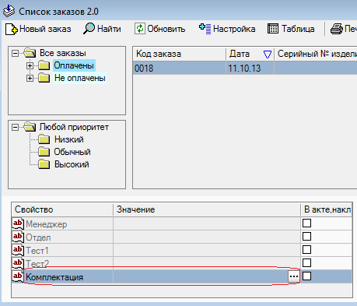Click the Настройка toolbar button label

pos(234,29)
